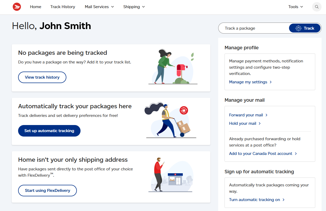Viewport: 326px width, 211px height.
Task: Select Add to your Canada Post account
Action: (x=260, y=153)
